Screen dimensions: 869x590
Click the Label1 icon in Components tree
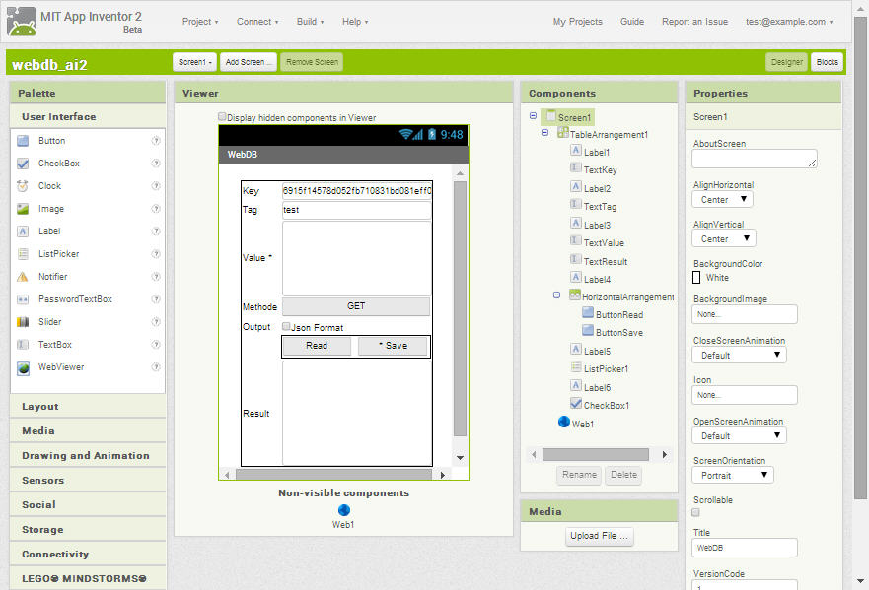[576, 150]
